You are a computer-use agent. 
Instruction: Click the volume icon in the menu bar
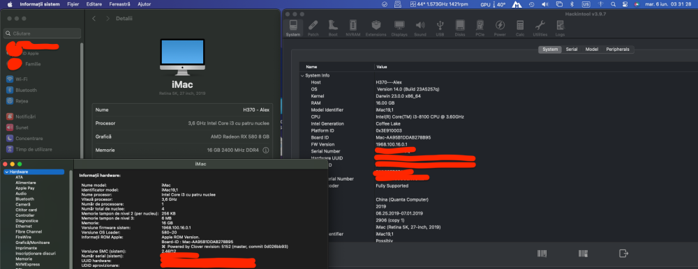coord(545,4)
